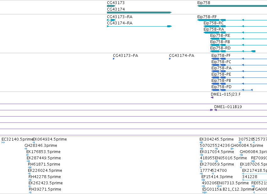Click the 341228 EST label
The width and height of the screenshot is (267, 194).
pos(250,177)
